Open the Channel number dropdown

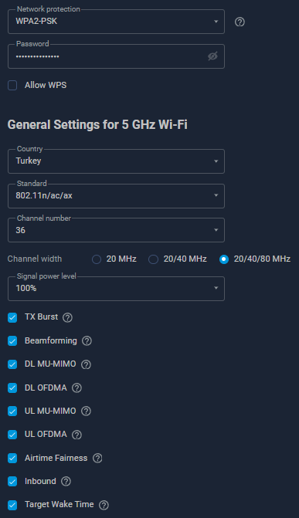coord(116,230)
